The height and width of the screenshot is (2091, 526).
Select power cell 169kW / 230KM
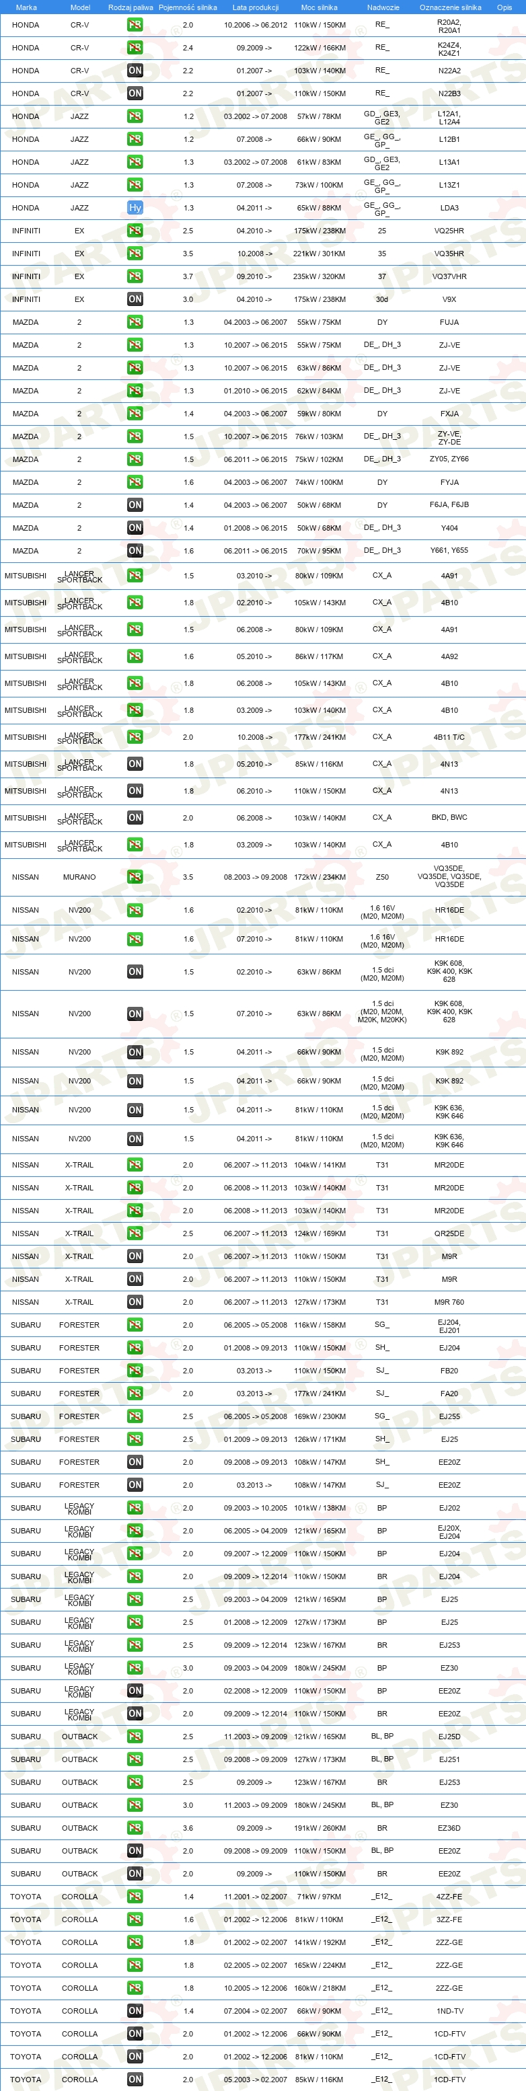click(319, 1416)
